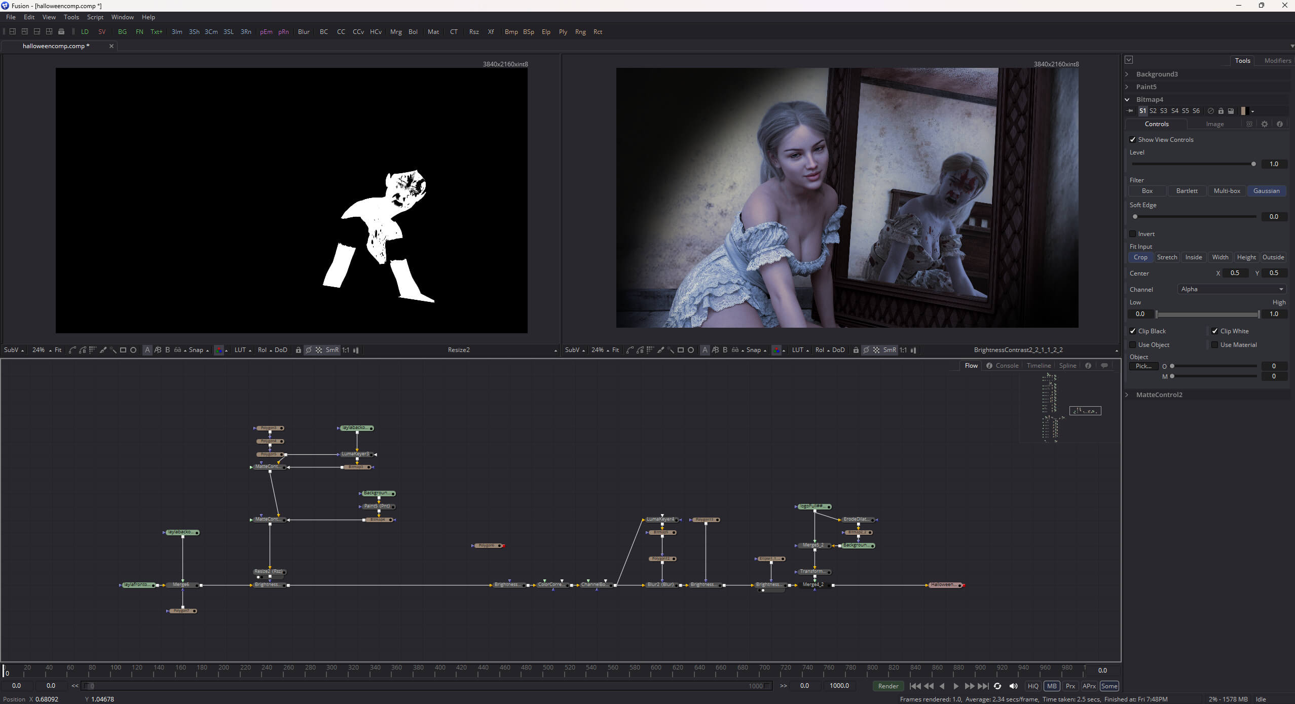Viewport: 1295px width, 704px height.
Task: Expand the Background3 tool controls
Action: 1127,74
